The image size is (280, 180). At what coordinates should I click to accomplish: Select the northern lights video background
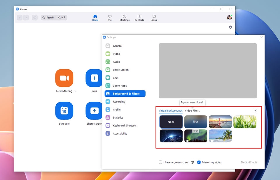pyautogui.click(x=196, y=136)
